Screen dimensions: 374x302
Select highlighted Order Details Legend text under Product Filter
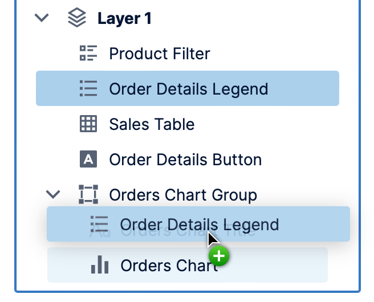(188, 89)
